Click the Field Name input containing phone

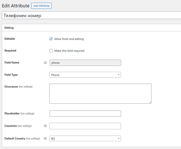click(85, 63)
